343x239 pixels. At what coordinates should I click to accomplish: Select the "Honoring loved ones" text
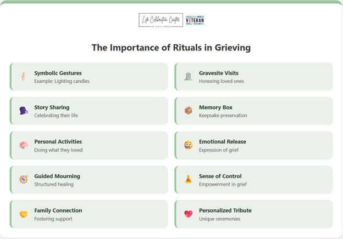222,81
